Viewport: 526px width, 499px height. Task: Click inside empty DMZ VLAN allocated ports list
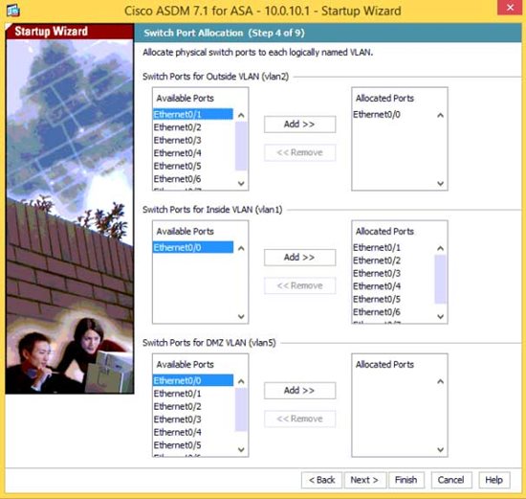(393, 415)
